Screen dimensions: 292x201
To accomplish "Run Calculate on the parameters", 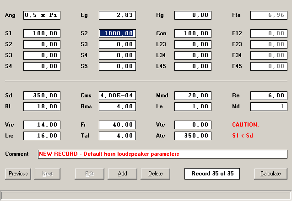I will (270, 174).
